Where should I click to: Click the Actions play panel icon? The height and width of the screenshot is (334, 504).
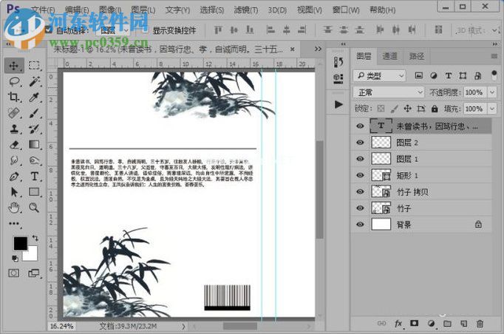338,104
